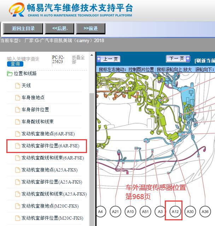Click the 上一页 previous page button

click(109, 59)
